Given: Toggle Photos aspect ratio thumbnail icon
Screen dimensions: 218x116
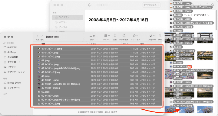Looking at the screenshot, I should [x=90, y=5].
